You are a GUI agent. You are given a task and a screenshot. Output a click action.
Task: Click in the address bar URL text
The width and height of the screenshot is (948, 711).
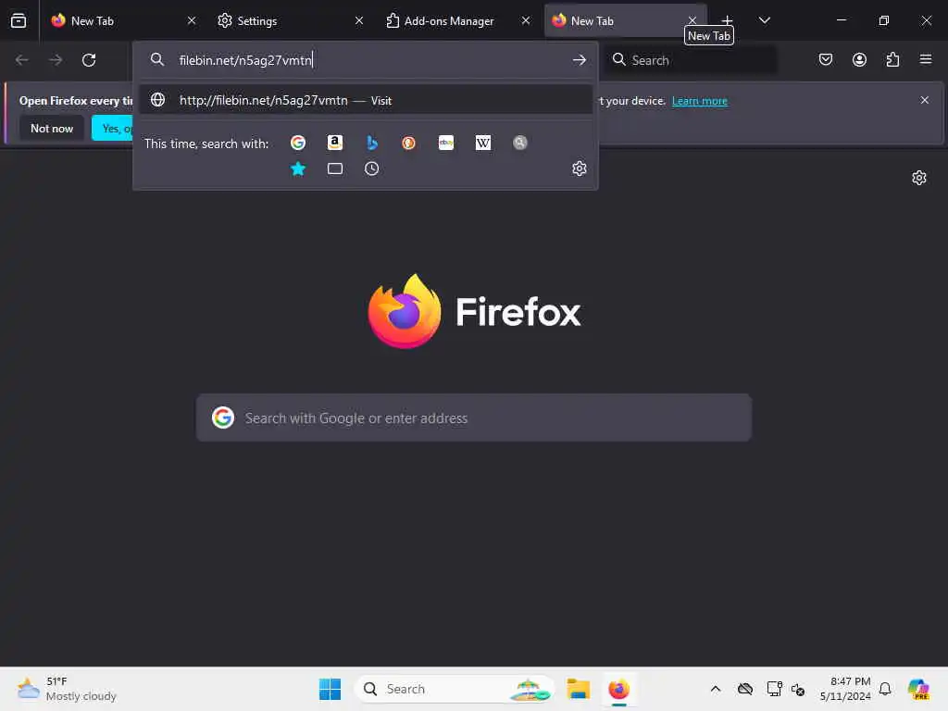(245, 60)
